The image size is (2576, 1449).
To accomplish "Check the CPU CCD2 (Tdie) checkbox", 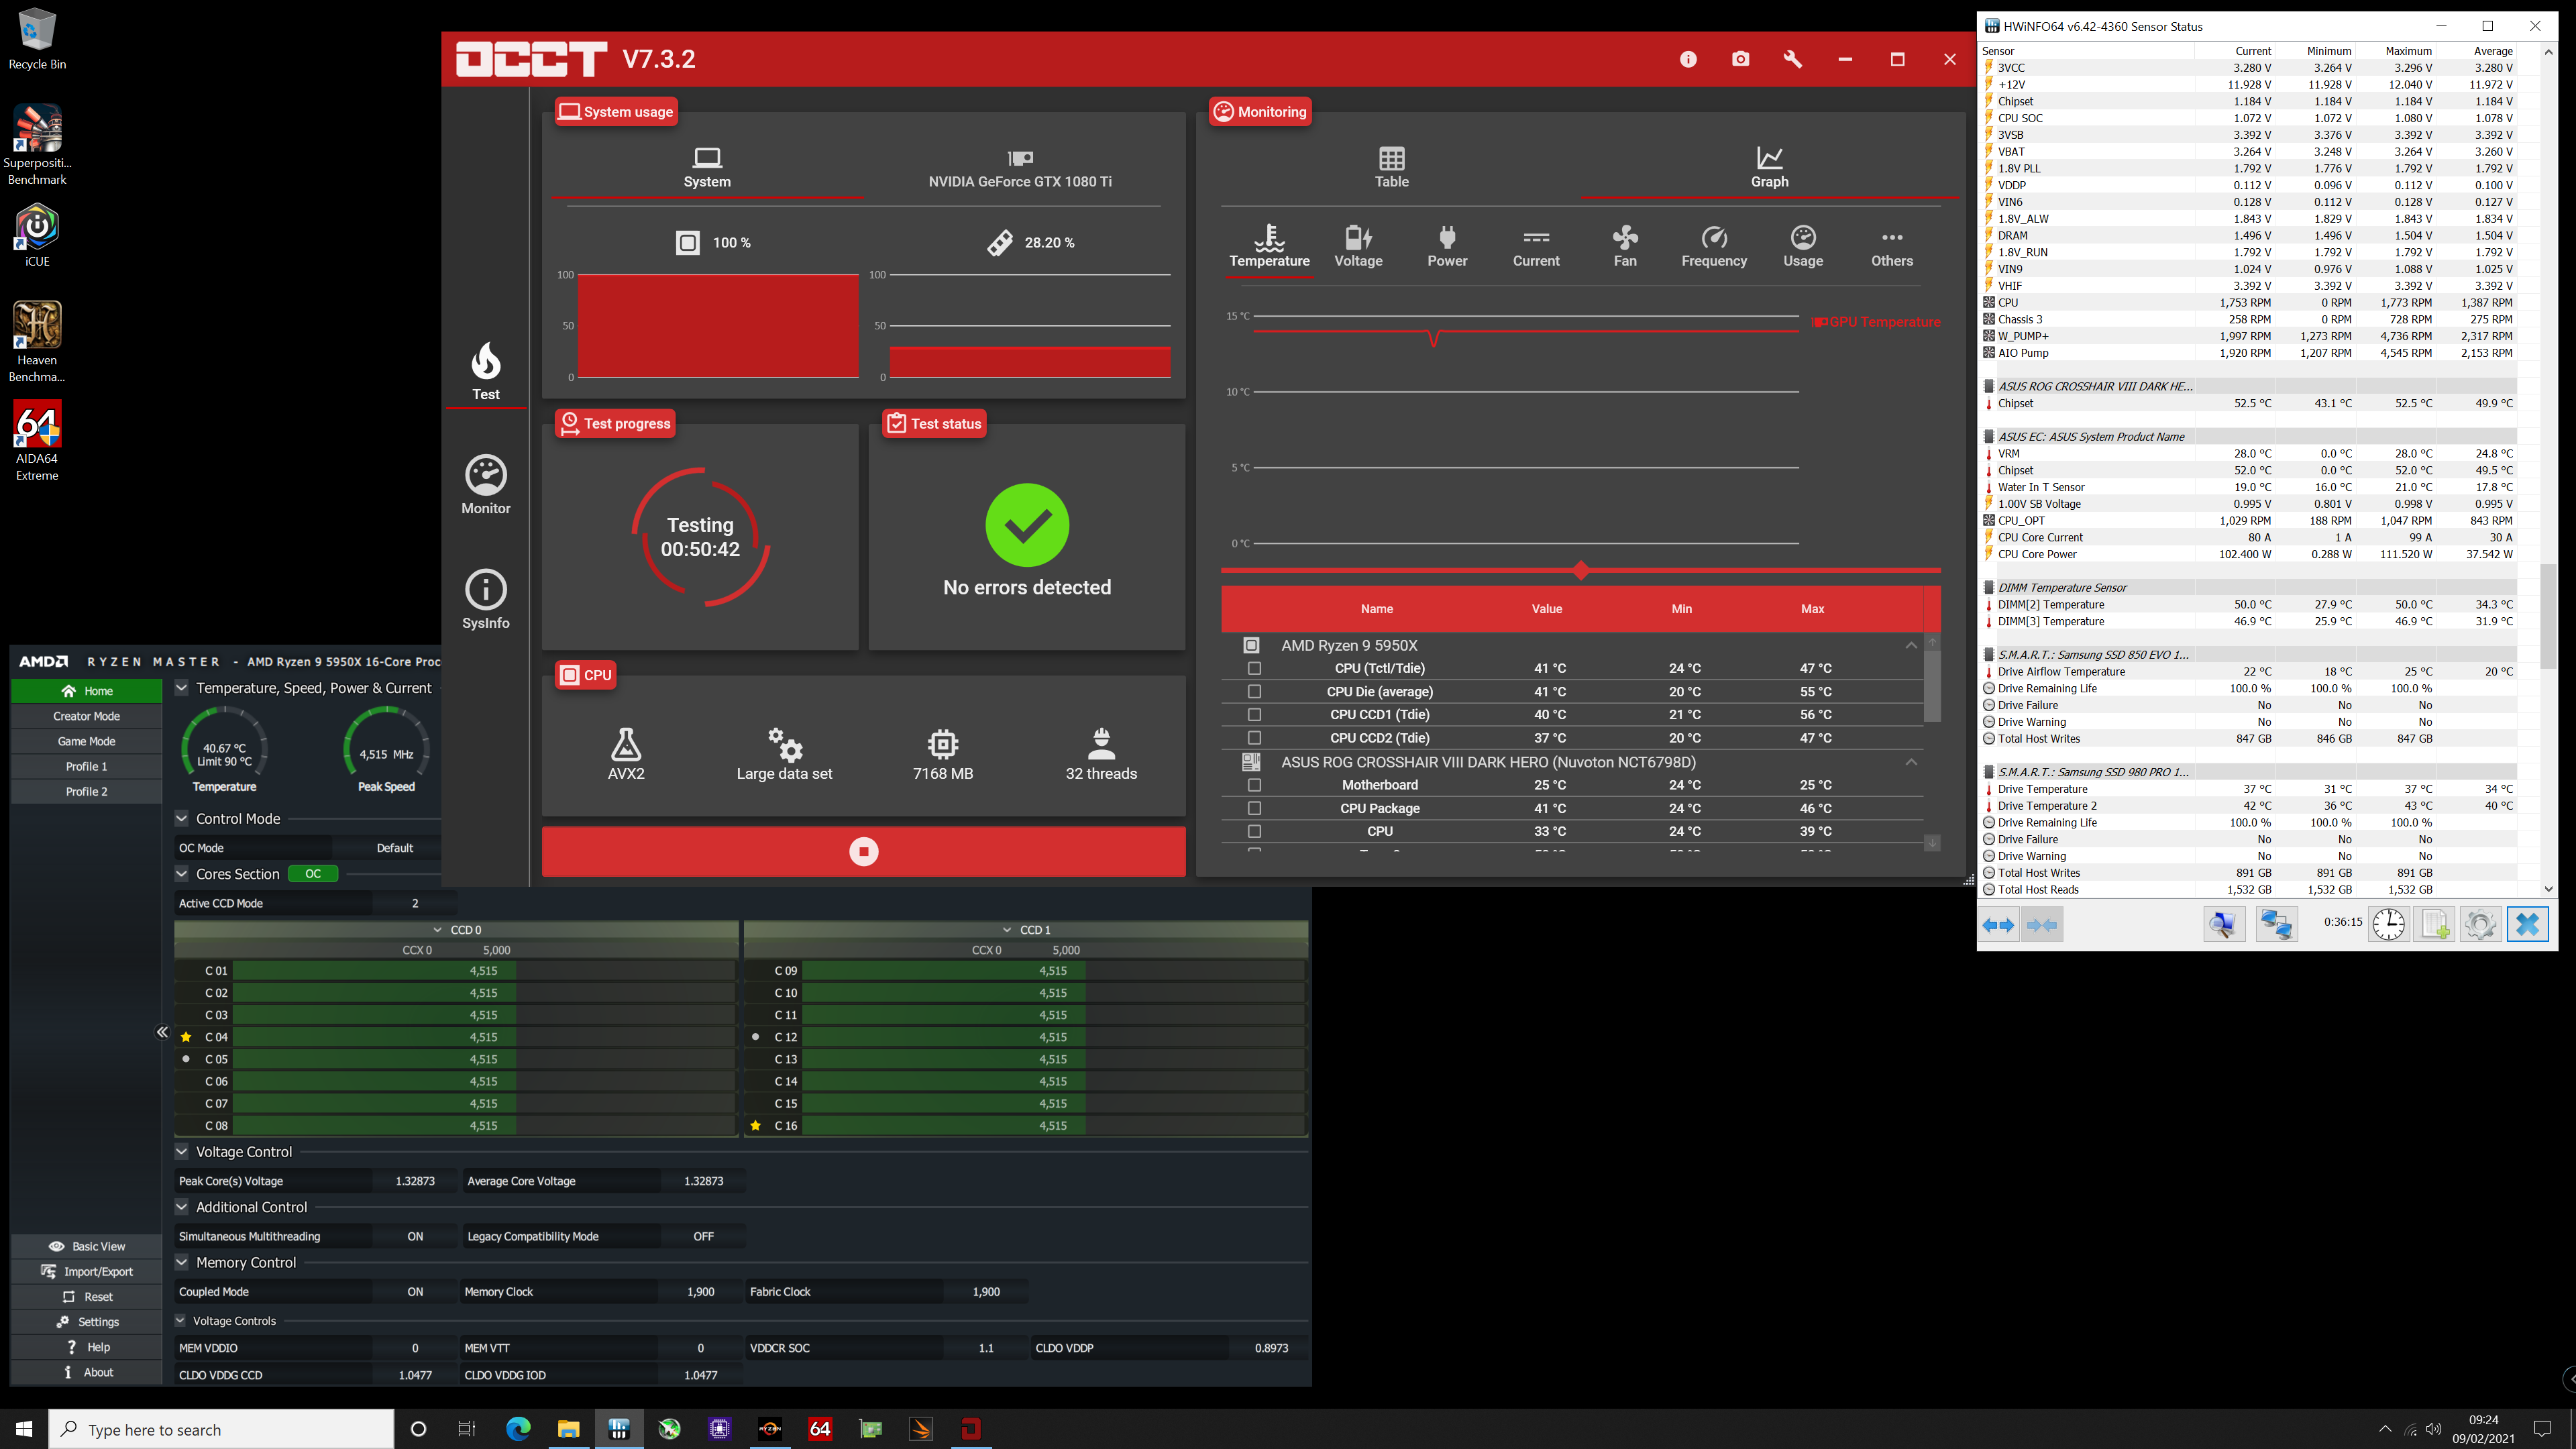I will coord(1254,737).
